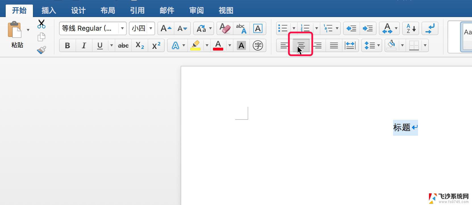This screenshot has width=472, height=205.
Task: Click the phonetic guide abc icon
Action: click(241, 28)
